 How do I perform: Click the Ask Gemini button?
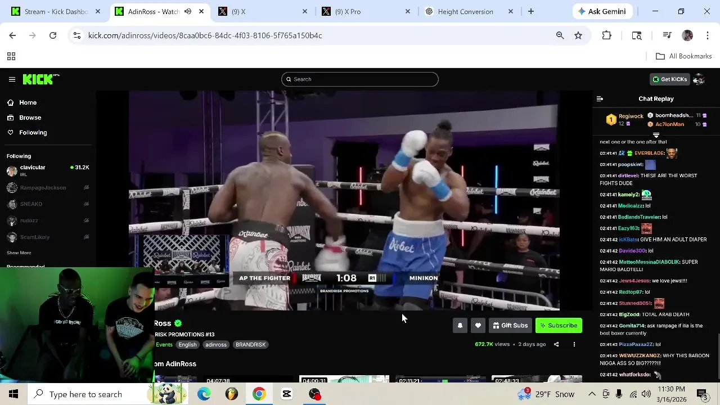coord(604,11)
